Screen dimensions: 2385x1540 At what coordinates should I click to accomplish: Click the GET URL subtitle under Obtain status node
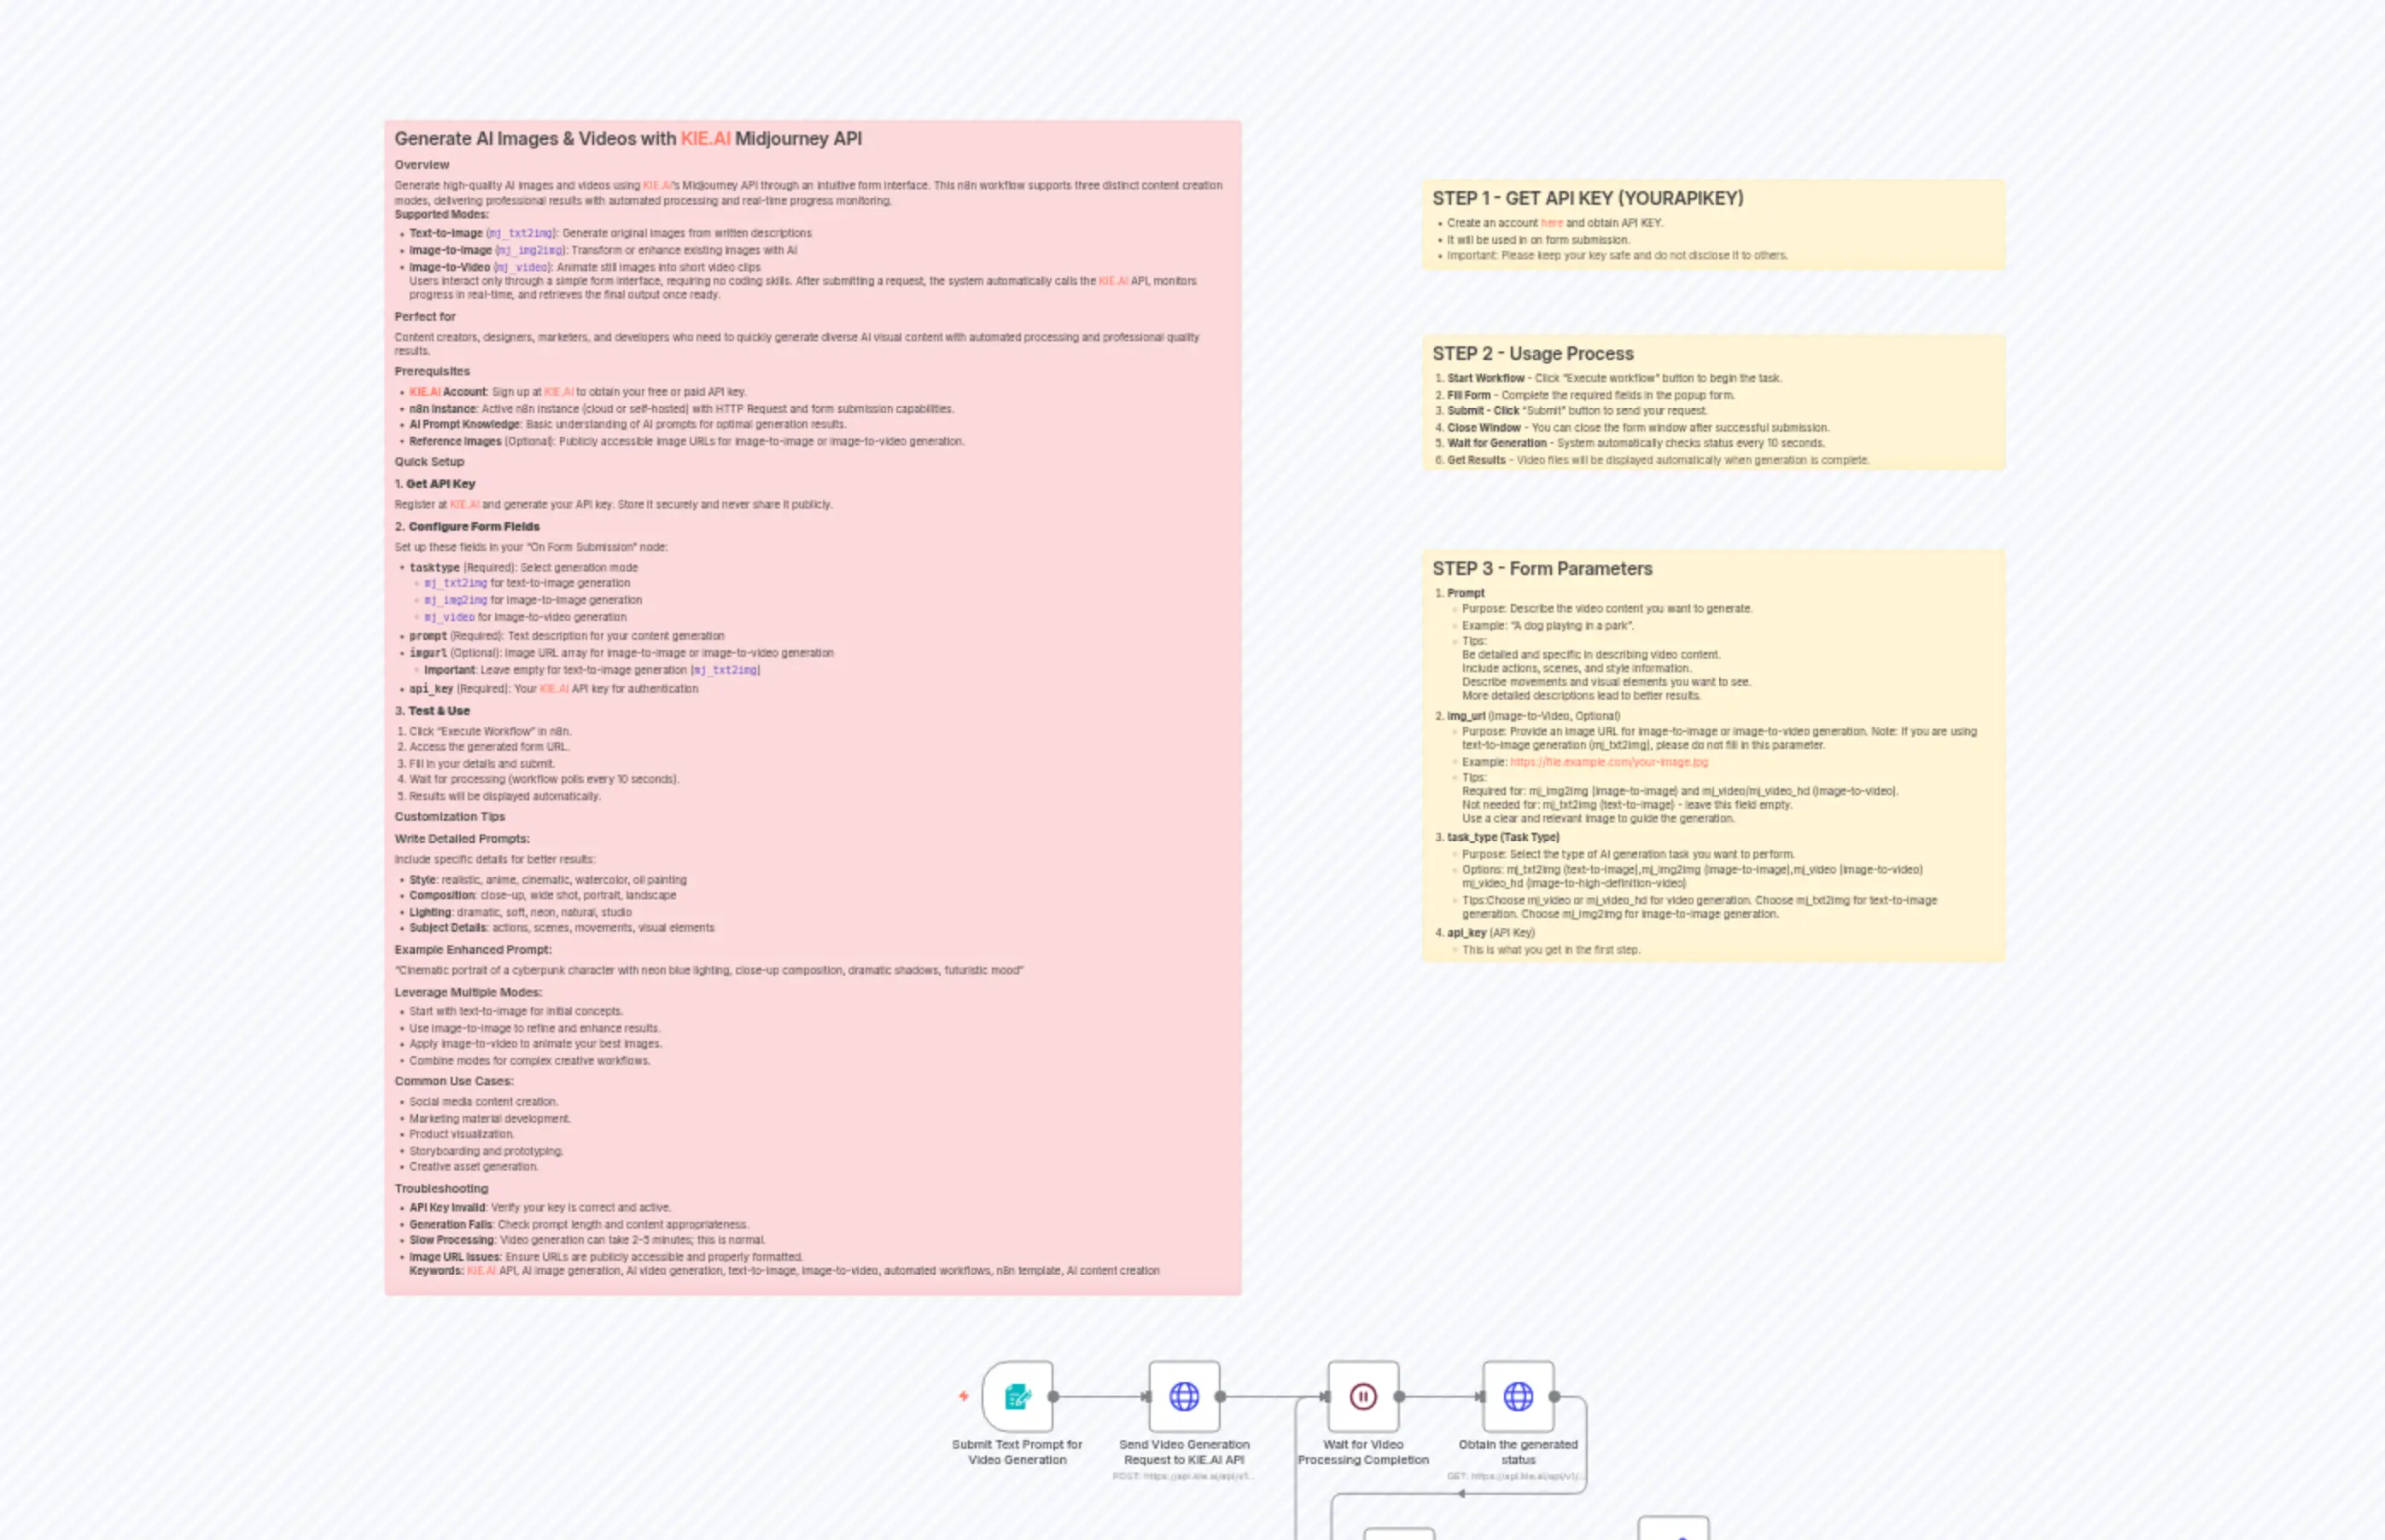click(1517, 1477)
